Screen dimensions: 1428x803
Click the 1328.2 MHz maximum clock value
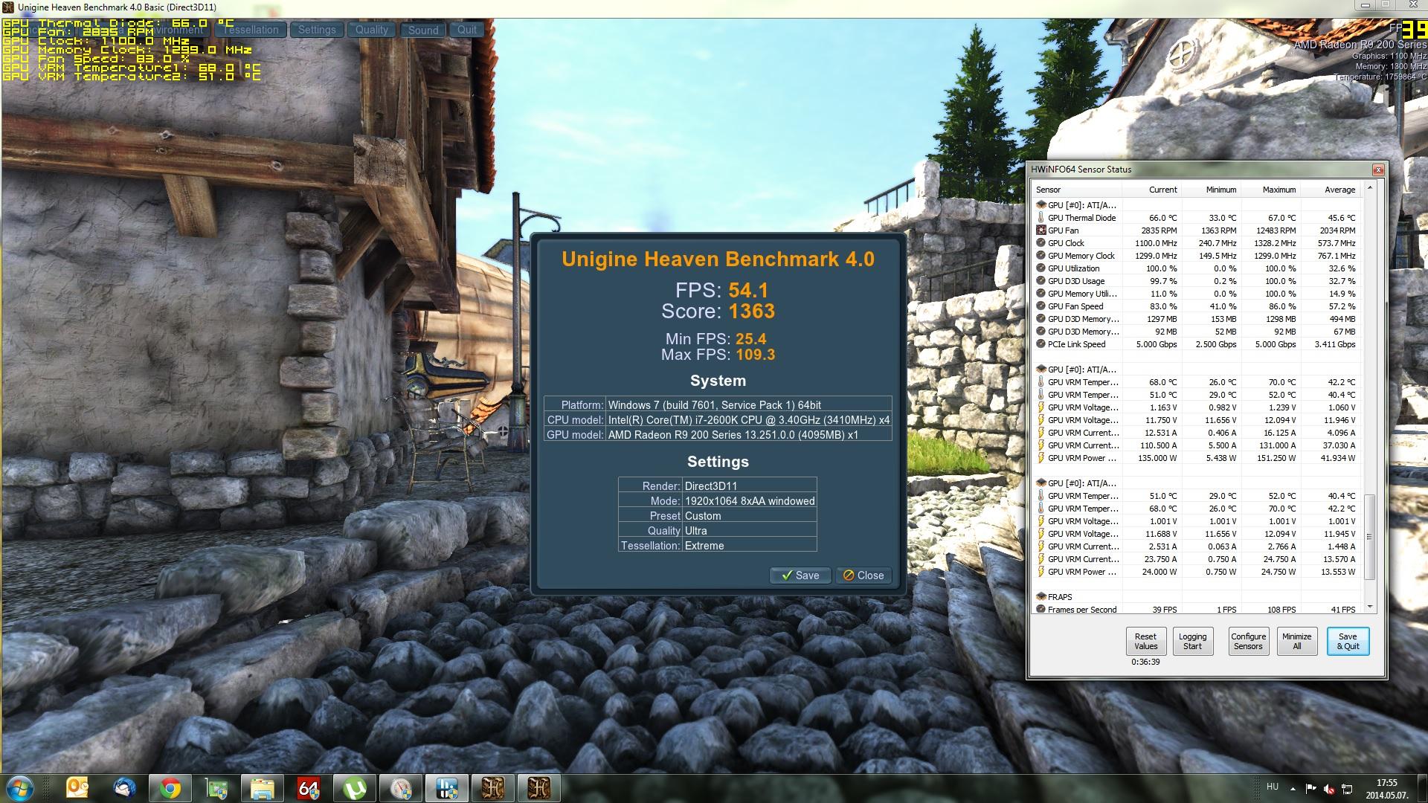pos(1273,243)
